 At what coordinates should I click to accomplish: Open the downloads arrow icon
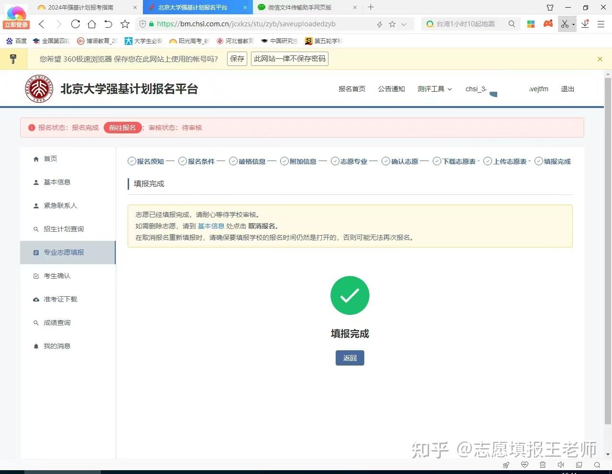click(585, 24)
